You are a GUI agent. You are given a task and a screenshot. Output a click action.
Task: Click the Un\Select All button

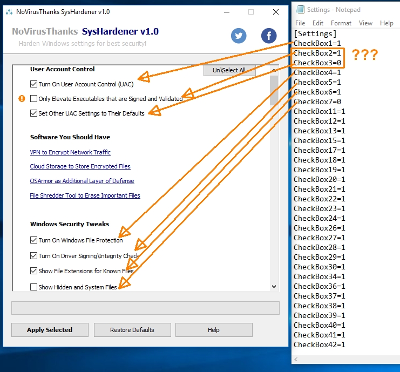click(229, 70)
